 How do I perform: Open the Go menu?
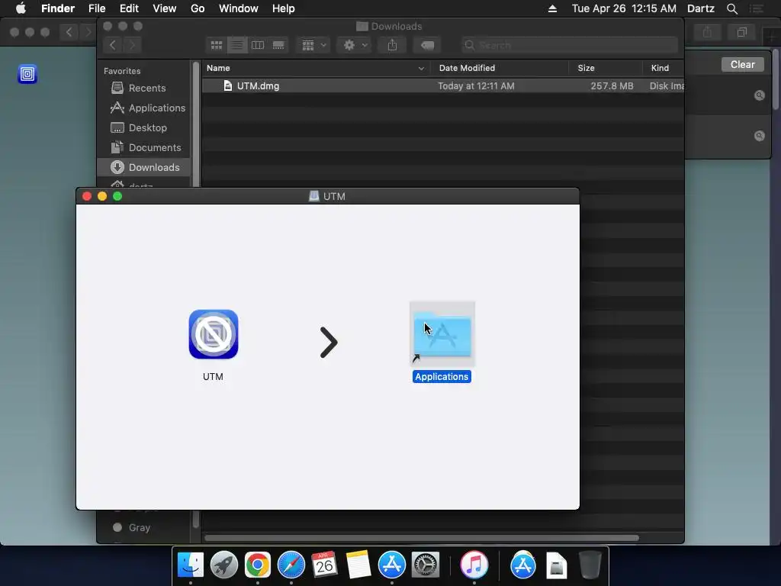[198, 8]
